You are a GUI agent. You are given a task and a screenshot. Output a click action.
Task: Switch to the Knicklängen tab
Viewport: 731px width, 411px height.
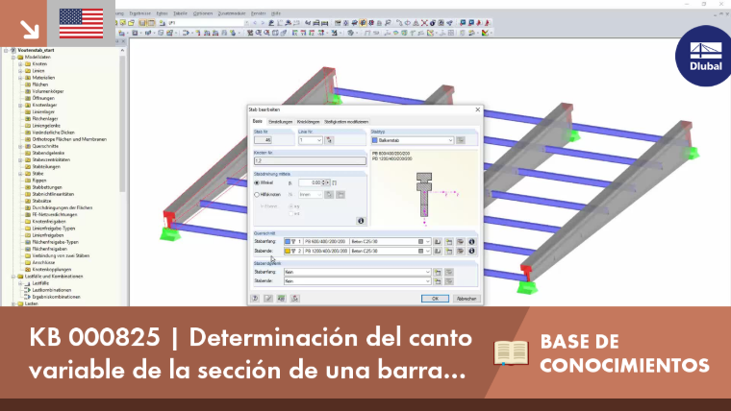coord(308,122)
